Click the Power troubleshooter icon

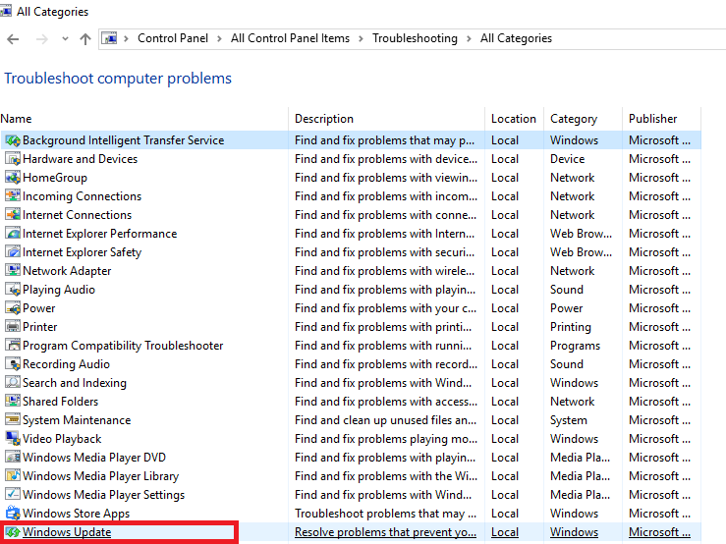point(13,308)
